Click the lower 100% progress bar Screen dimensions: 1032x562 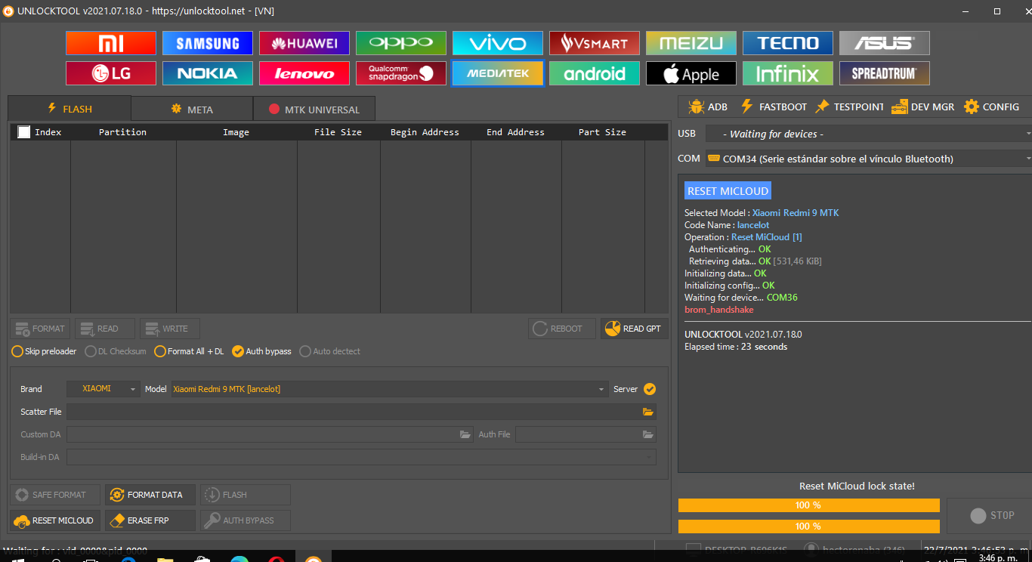[x=808, y=526]
